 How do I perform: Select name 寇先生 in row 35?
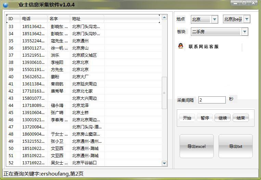59,41
